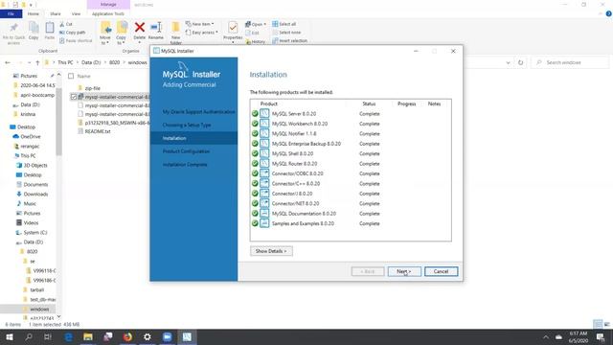Open Microsoft Edge from the taskbar
The height and width of the screenshot is (345, 613).
(68, 336)
